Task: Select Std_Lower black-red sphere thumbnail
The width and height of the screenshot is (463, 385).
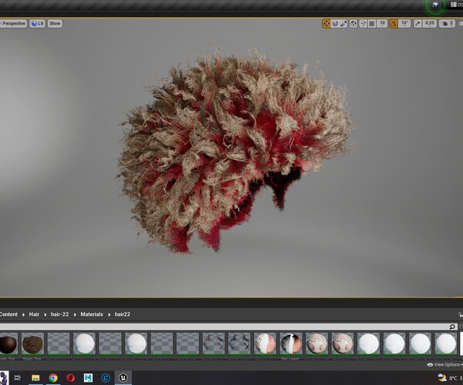Action: 291,343
